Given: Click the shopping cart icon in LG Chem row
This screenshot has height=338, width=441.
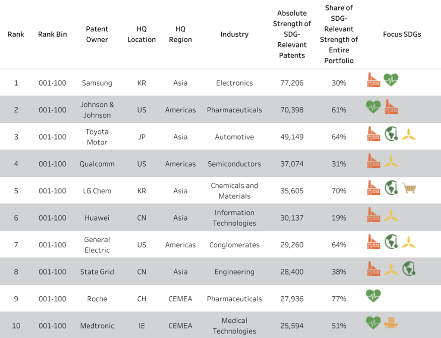Looking at the screenshot, I should (408, 188).
